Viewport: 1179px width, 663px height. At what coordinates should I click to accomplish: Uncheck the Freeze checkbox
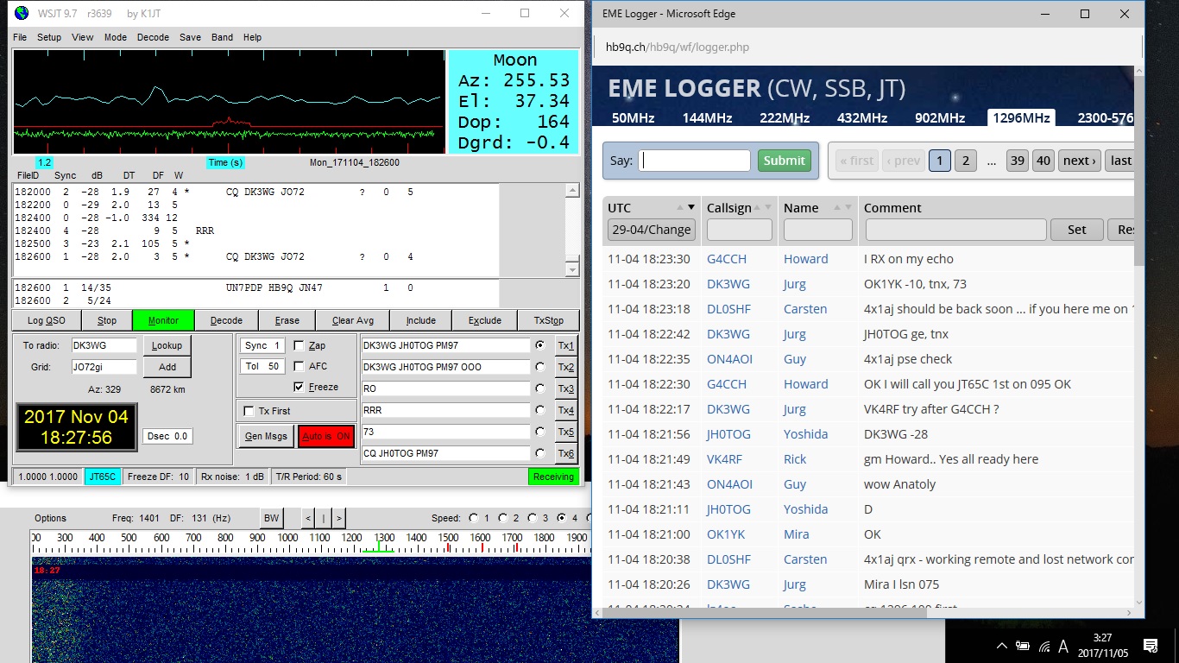pyautogui.click(x=299, y=387)
